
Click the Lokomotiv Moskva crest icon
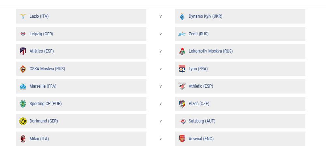(x=182, y=51)
